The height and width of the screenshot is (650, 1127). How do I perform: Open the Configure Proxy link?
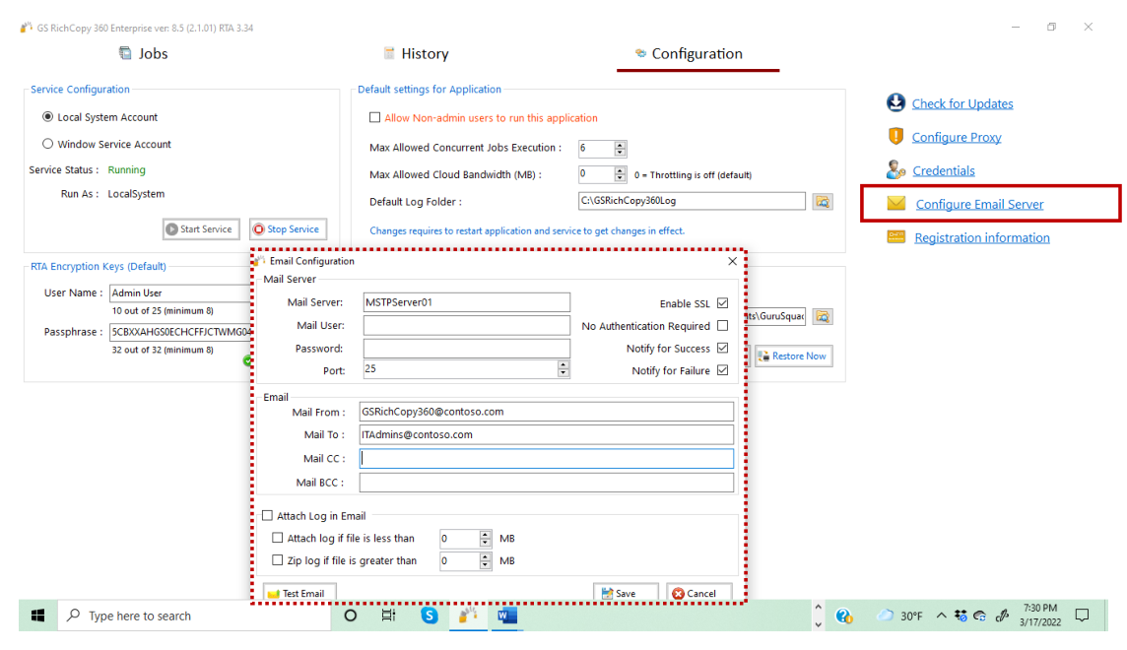click(x=956, y=137)
